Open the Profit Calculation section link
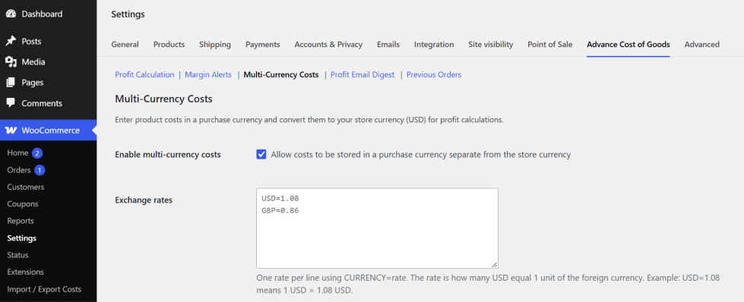Screen dimensions: 744x302 [144, 75]
